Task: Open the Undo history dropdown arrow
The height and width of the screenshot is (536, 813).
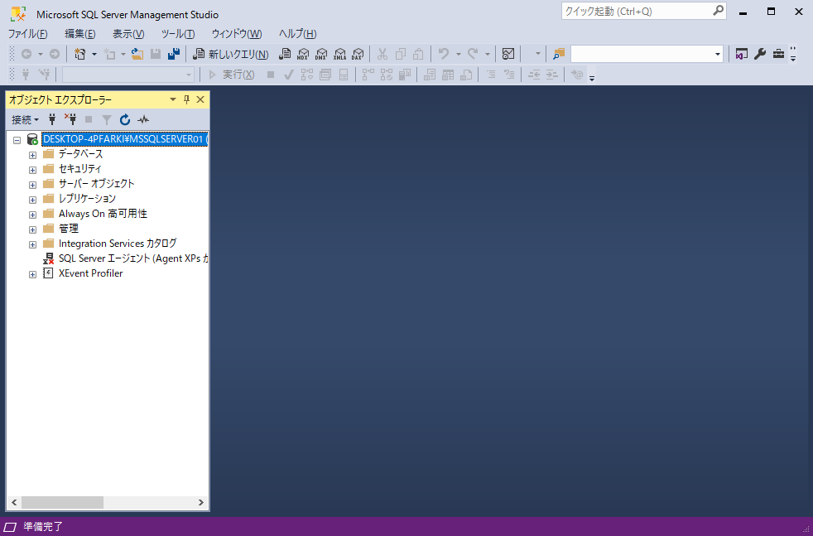Action: [x=459, y=54]
